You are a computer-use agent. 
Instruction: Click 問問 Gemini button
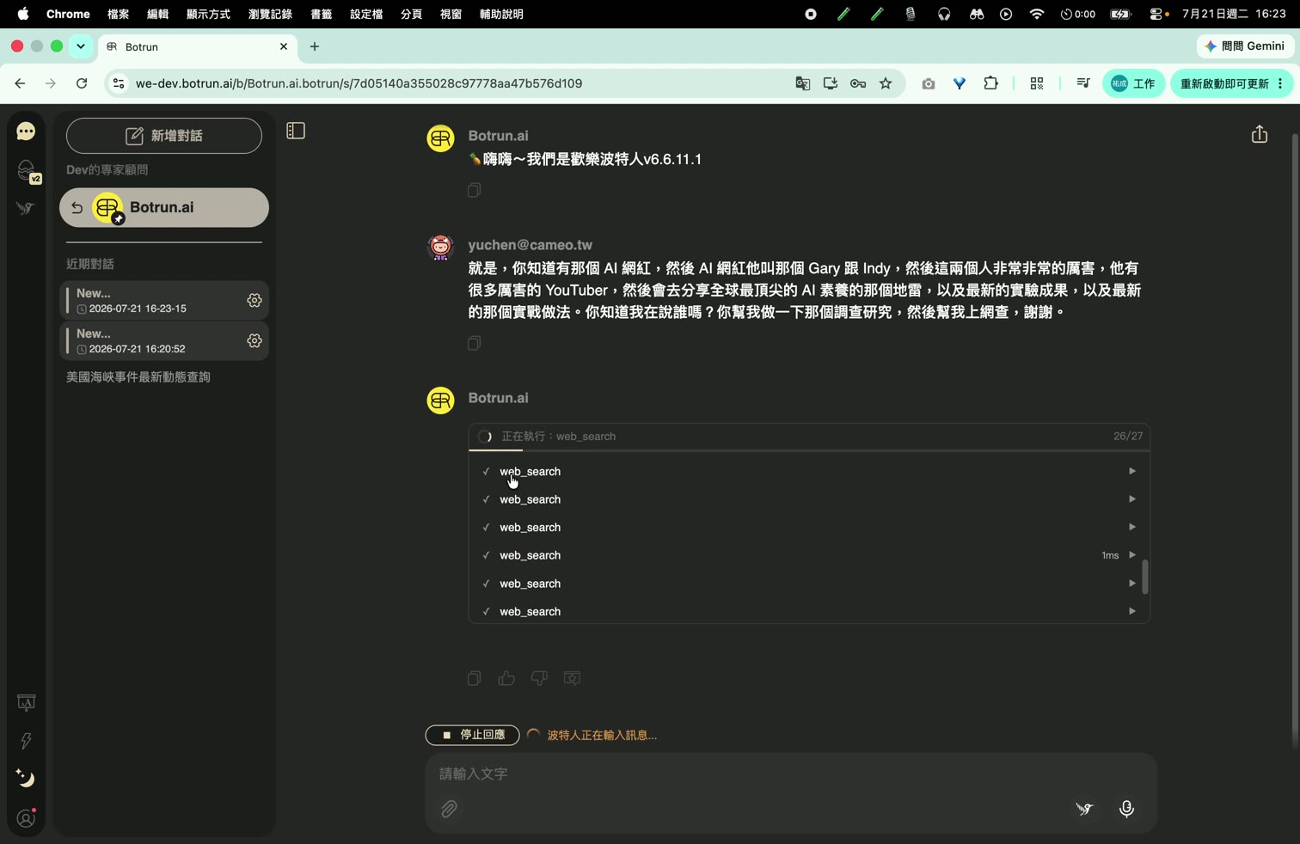point(1245,46)
